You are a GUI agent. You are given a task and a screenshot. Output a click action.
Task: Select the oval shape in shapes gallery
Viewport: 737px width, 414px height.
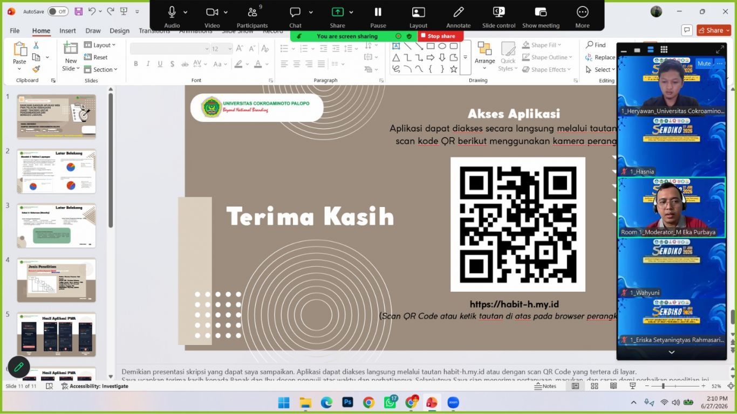pyautogui.click(x=442, y=46)
